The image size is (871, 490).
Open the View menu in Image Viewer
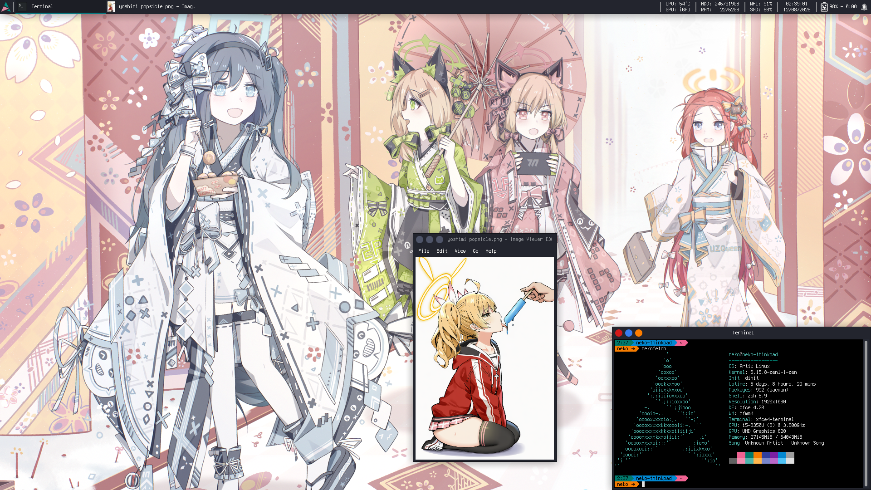click(x=460, y=251)
